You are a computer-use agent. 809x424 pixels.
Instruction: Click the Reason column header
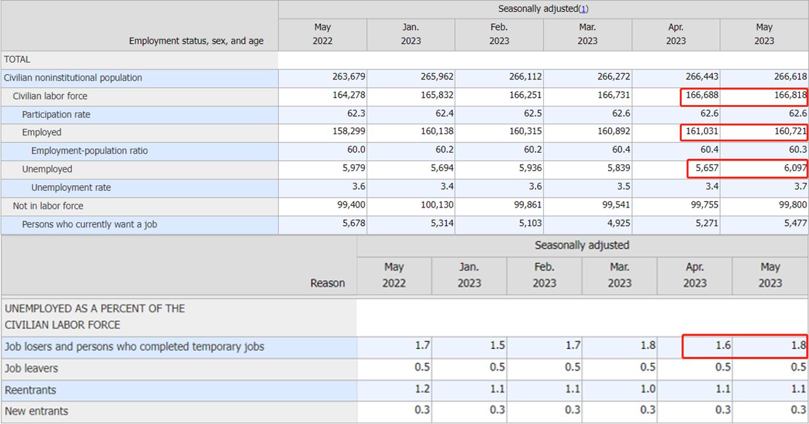click(x=327, y=283)
